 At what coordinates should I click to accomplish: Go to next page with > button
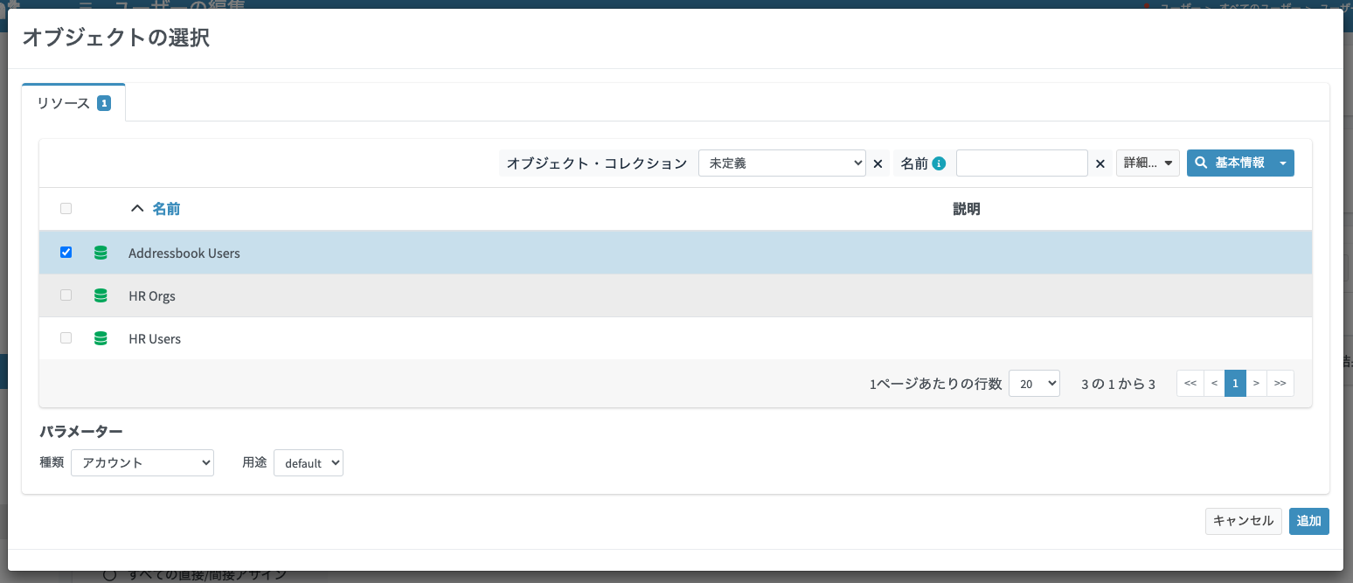coord(1256,384)
